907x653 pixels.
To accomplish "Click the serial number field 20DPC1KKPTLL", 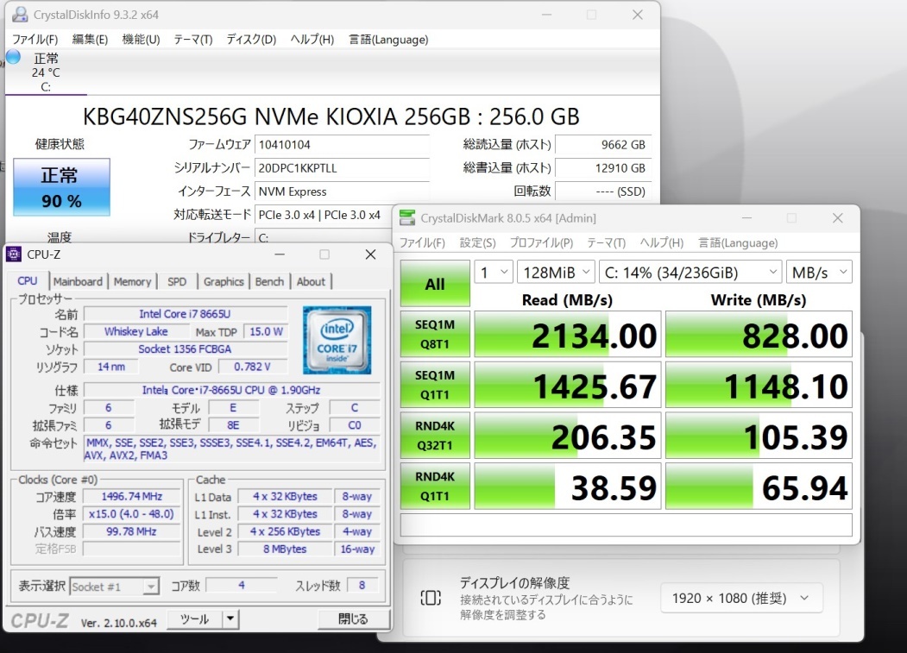I will point(342,168).
